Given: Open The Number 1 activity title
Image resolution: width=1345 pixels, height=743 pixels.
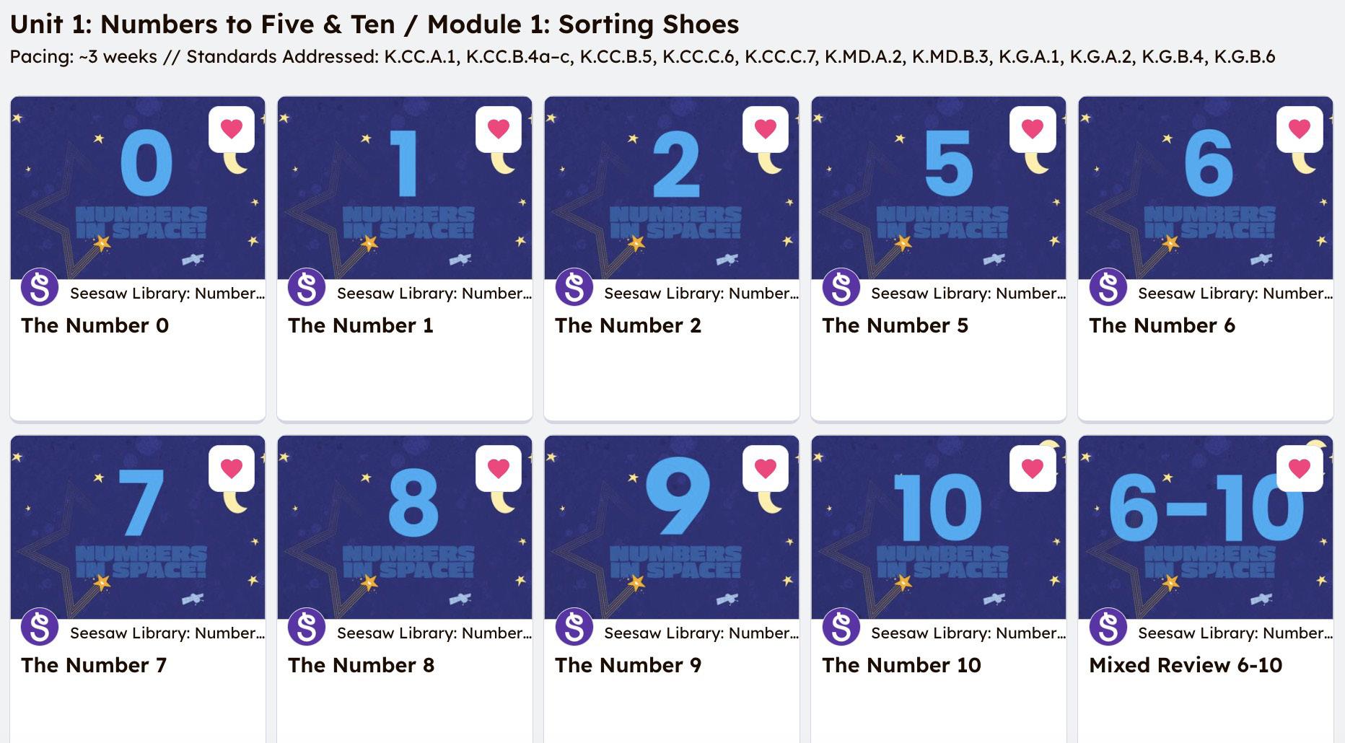Looking at the screenshot, I should coord(361,325).
